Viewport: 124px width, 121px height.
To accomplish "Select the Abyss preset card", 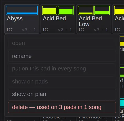I will point(22,19).
